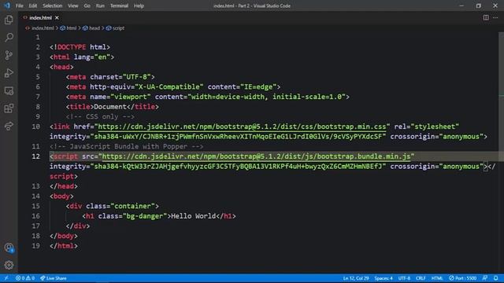Click JavaScript Bundle with Popper comment
This screenshot has width=504, height=283.
127,147
